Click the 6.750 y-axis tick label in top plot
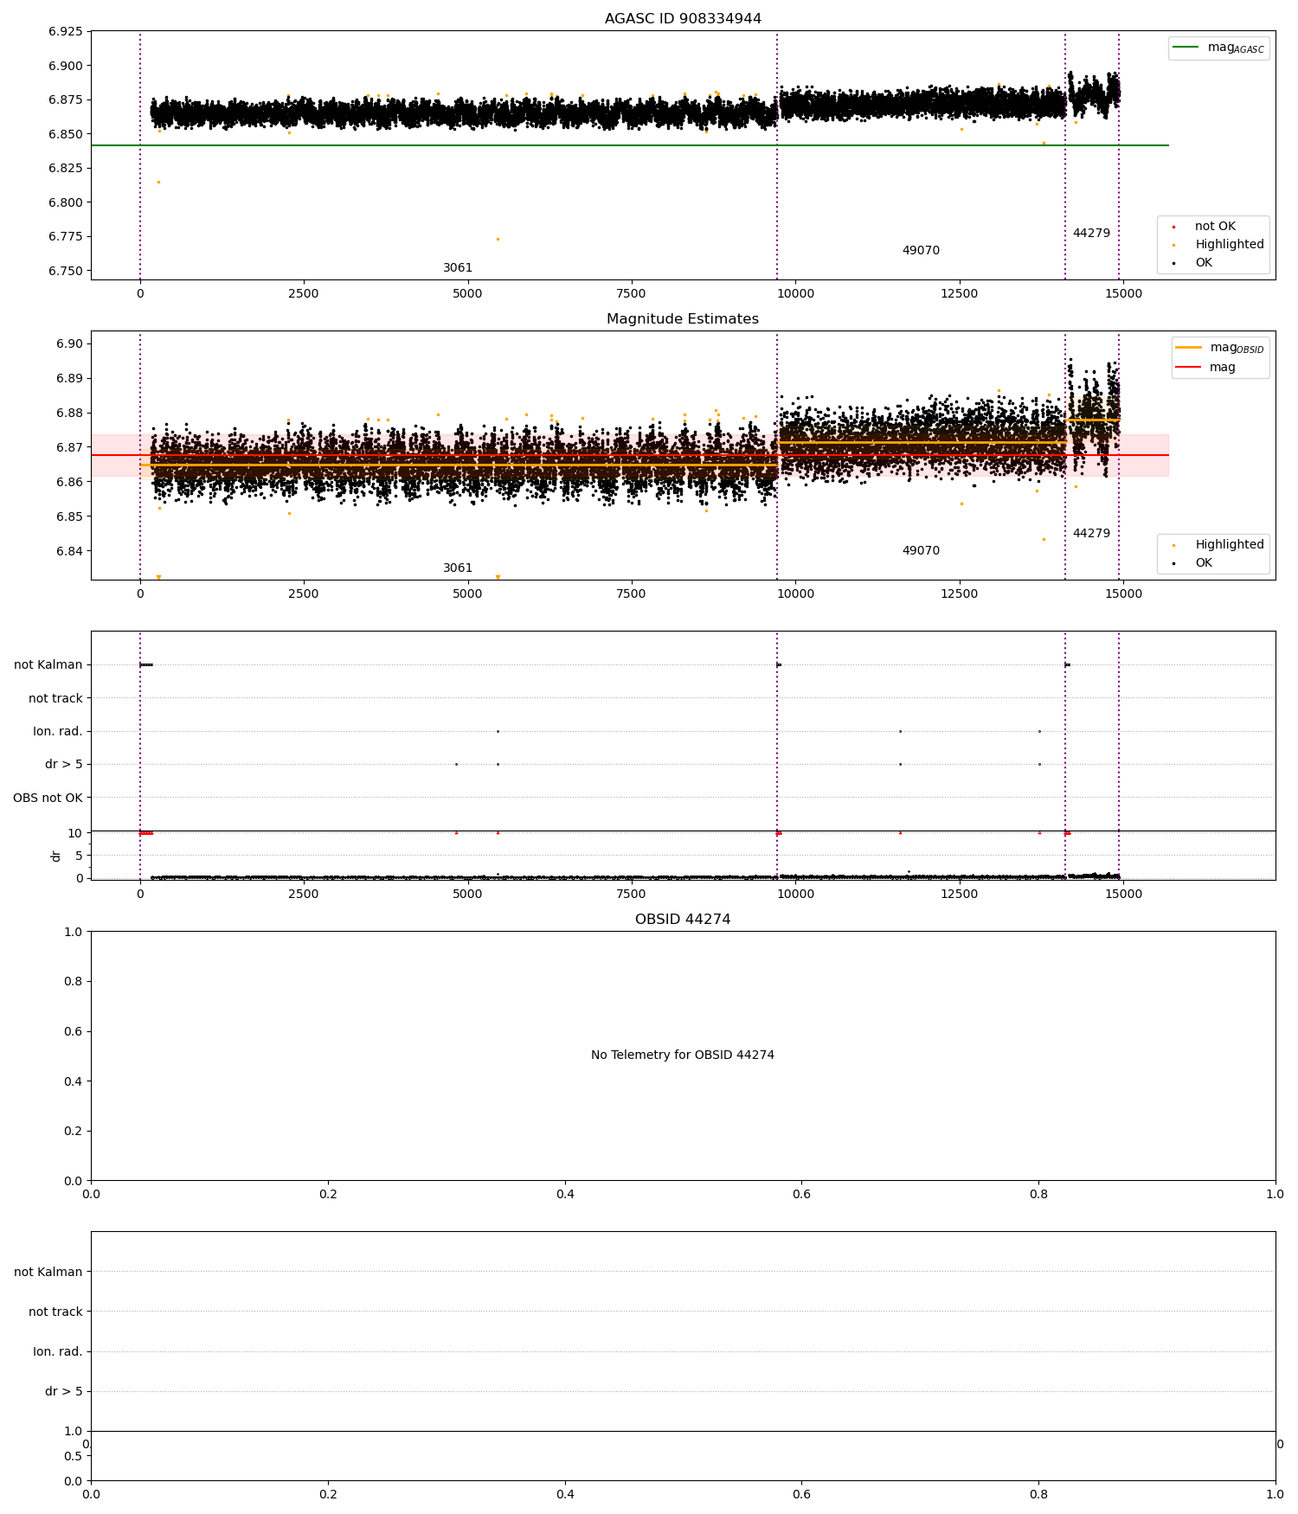This screenshot has height=1514, width=1298. click(x=66, y=271)
